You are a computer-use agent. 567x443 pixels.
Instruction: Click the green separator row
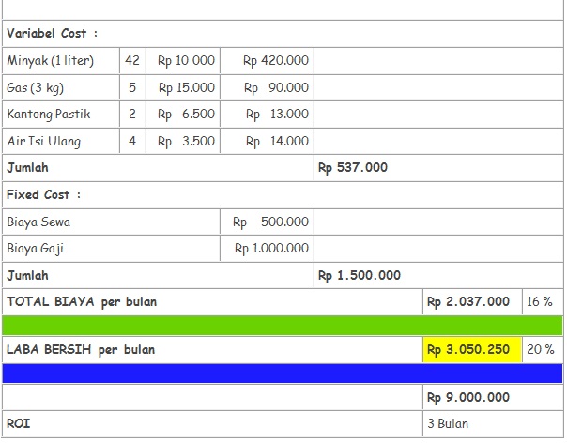coord(283,326)
